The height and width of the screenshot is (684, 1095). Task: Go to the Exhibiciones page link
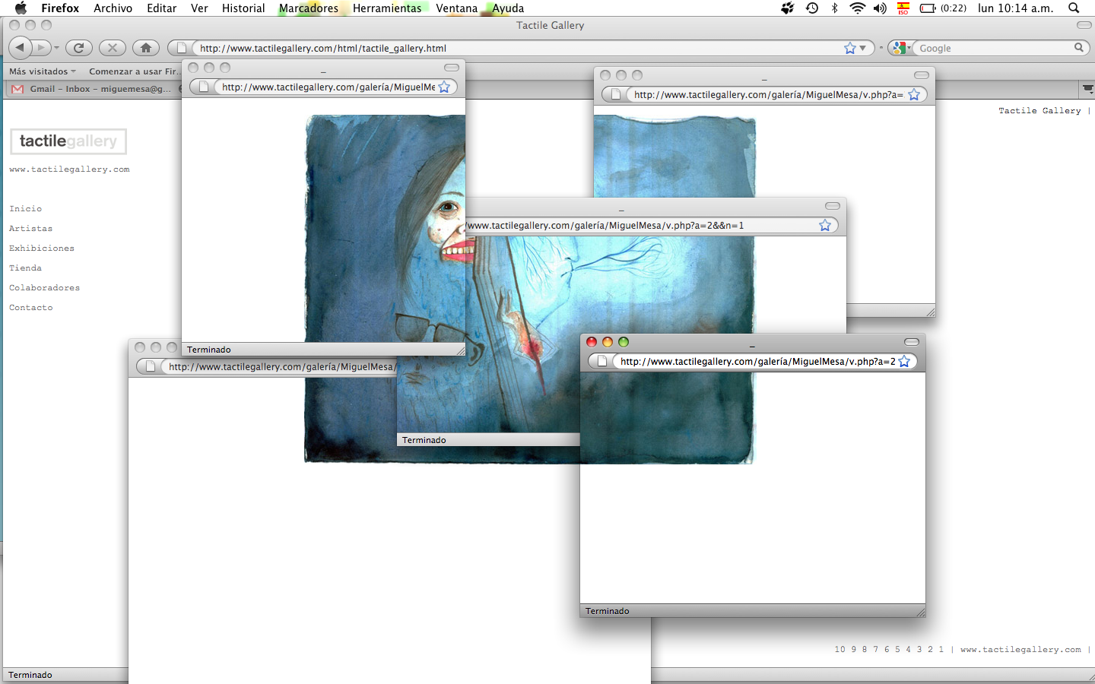[x=42, y=249]
